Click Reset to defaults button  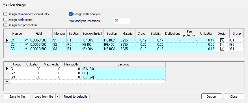[76, 97]
